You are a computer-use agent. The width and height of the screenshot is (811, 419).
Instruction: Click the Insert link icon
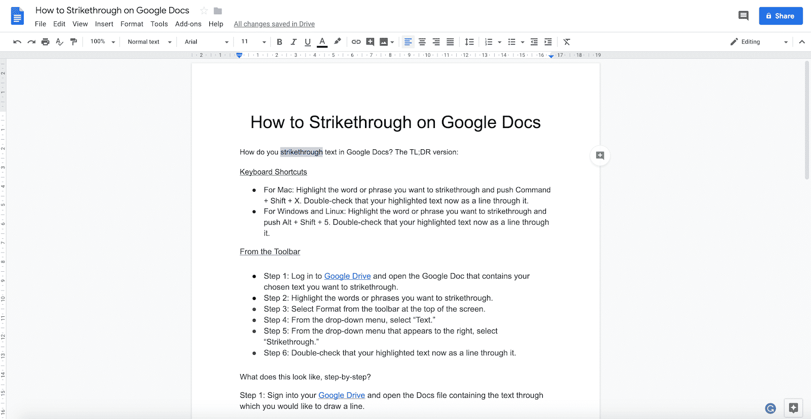pos(356,42)
